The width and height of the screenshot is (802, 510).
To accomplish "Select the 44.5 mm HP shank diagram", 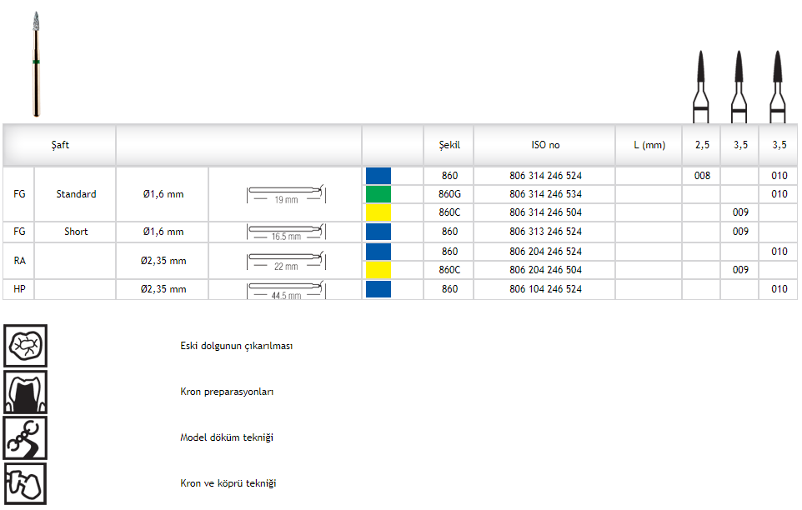I will (285, 289).
